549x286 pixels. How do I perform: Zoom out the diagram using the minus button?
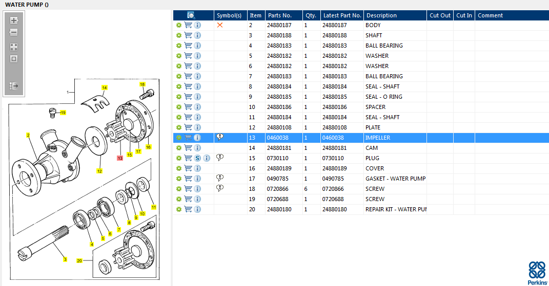(14, 32)
